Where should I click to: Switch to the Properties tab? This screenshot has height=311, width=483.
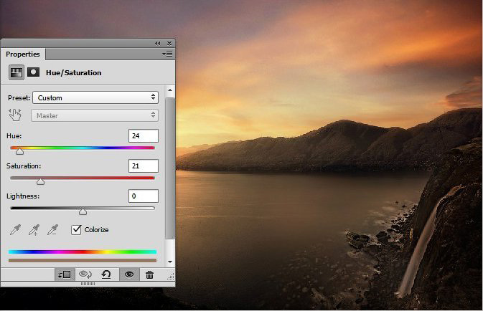coord(23,54)
